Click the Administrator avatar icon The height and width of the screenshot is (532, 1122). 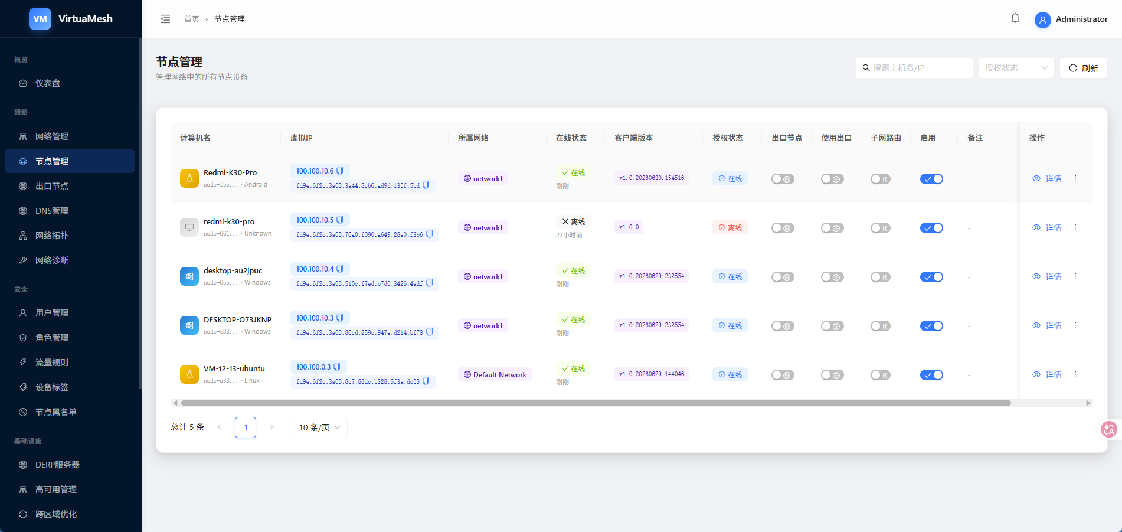1043,19
